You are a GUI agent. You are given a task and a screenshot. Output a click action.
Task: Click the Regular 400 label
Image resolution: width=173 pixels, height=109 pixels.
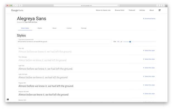click(x=22, y=83)
